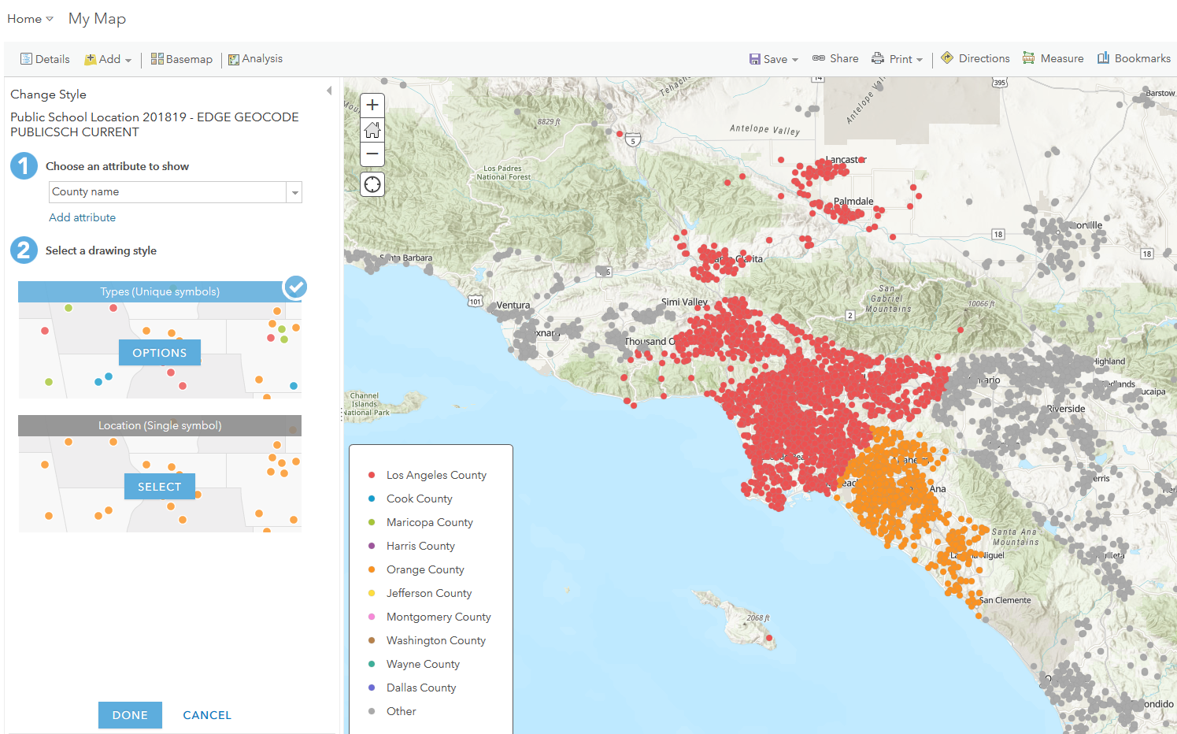Open saved Bookmarks

pyautogui.click(x=1134, y=57)
